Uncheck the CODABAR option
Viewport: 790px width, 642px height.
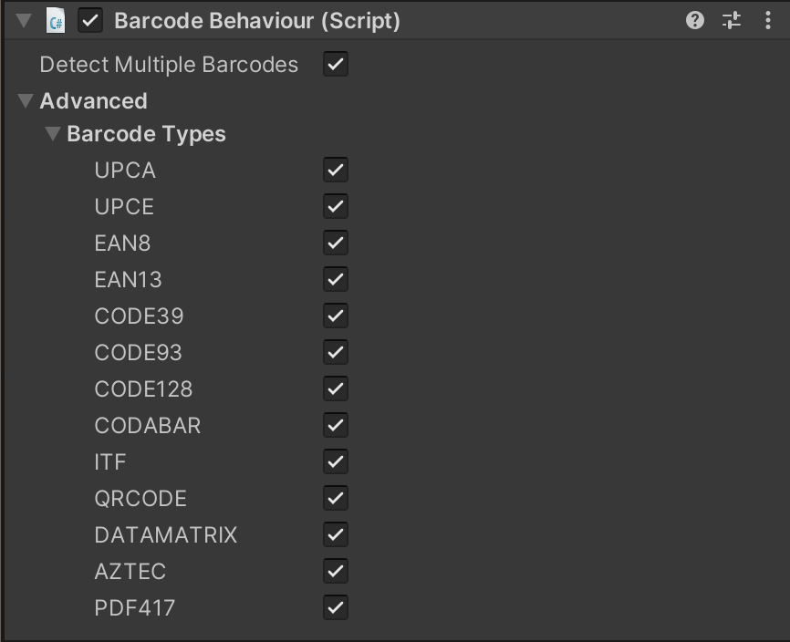click(335, 425)
